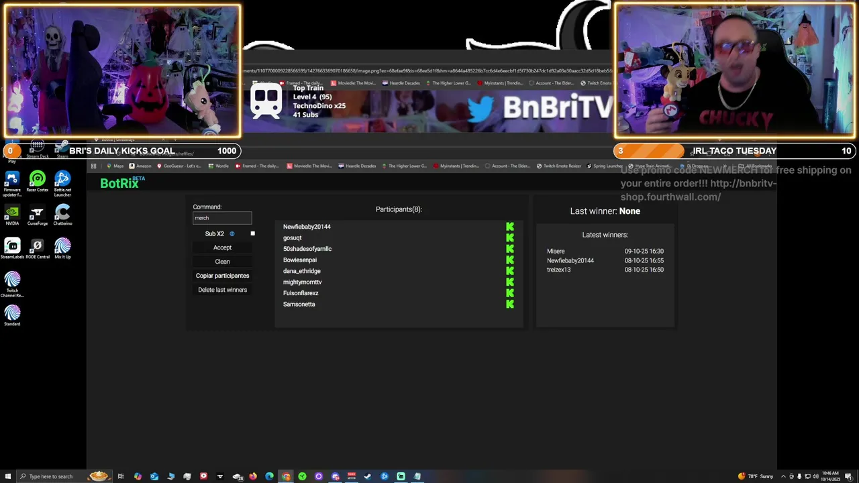The height and width of the screenshot is (483, 859).
Task: Open the GeoGuessr bookmark
Action: (181, 166)
